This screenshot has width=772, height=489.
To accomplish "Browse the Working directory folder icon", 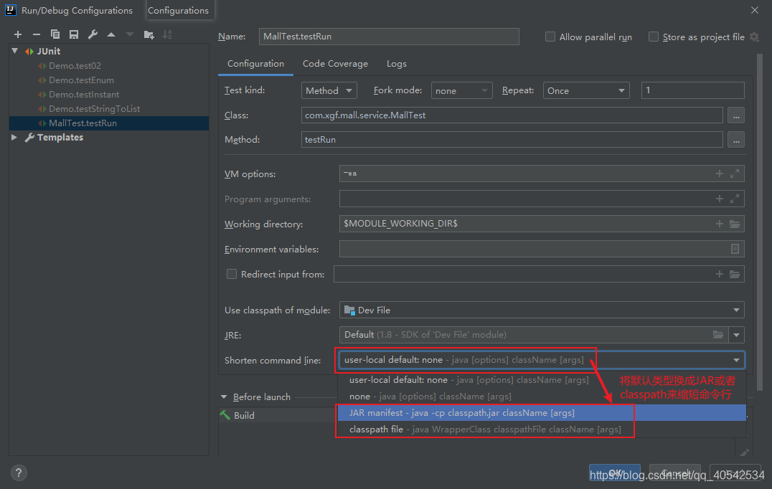I will pos(735,224).
